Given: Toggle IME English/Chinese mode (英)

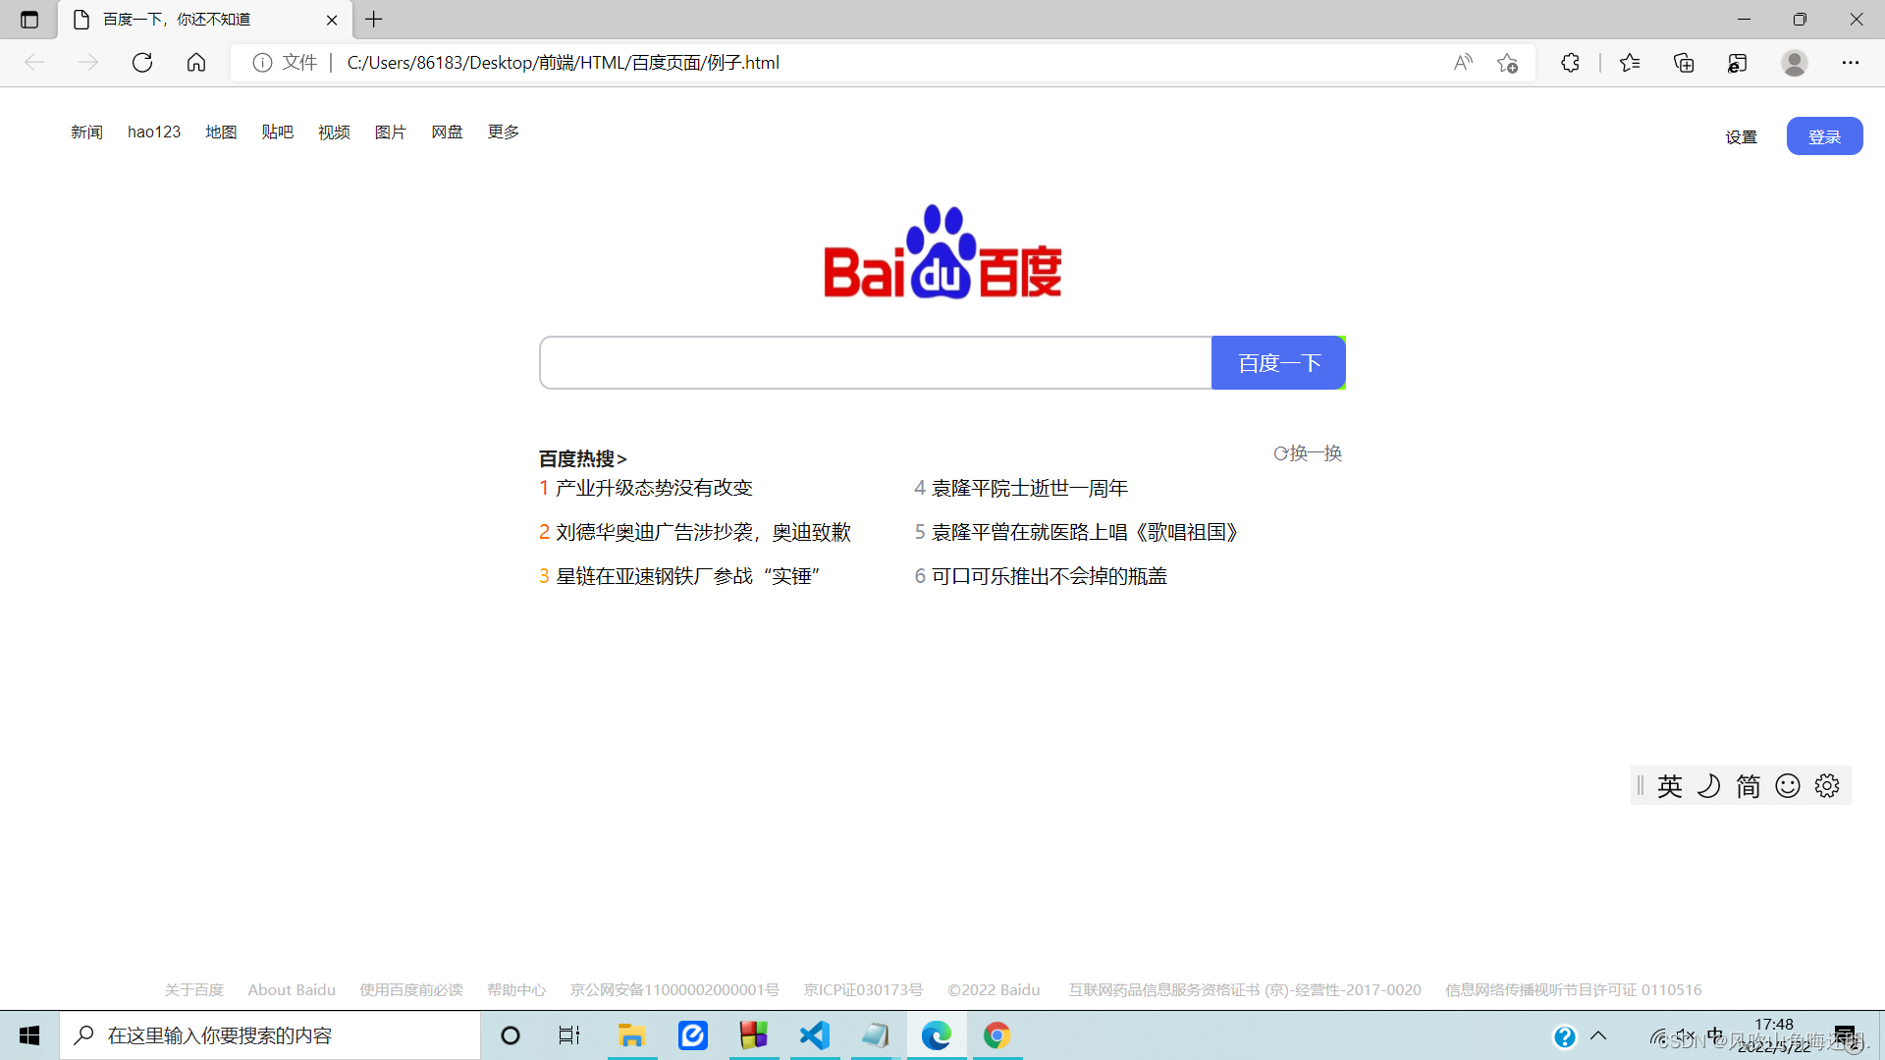Looking at the screenshot, I should click(1670, 786).
